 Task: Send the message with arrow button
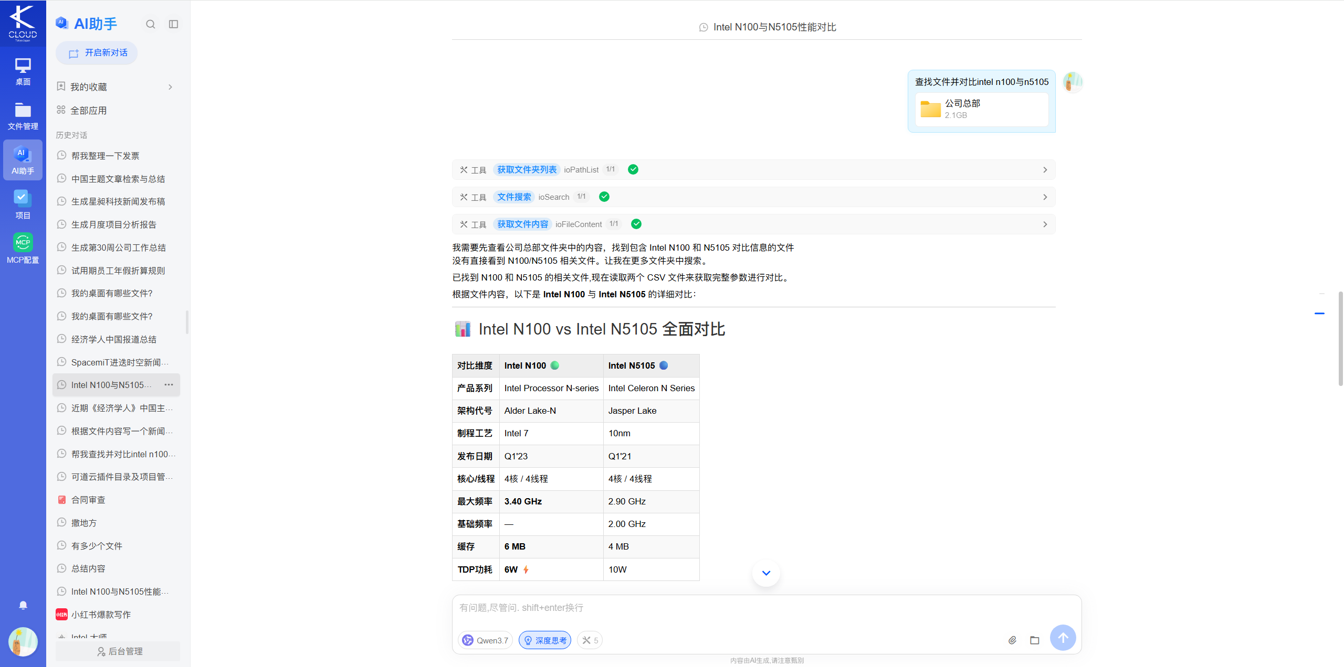coord(1063,638)
